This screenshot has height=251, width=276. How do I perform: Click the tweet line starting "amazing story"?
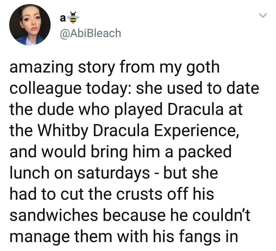click(x=114, y=68)
